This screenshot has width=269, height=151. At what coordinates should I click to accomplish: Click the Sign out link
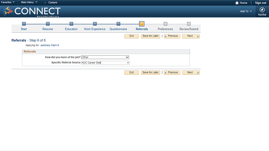[261, 3]
